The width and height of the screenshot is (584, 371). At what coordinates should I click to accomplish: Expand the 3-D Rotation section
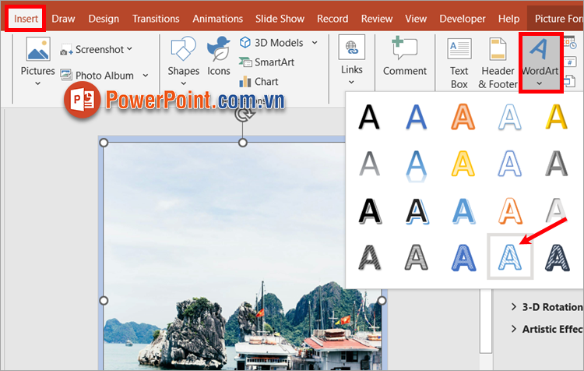click(515, 307)
